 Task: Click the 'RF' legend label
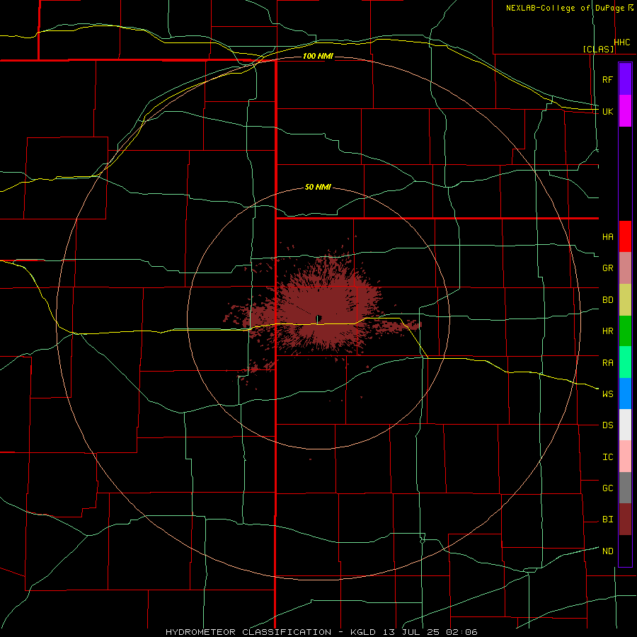(608, 79)
